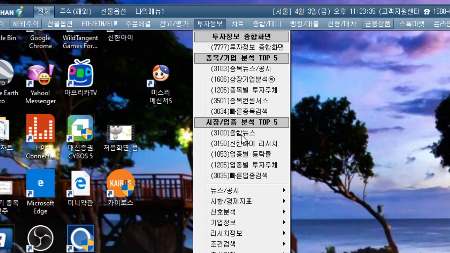The image size is (450, 253).
Task: Open 미니약관 document icon
Action: pos(80,188)
